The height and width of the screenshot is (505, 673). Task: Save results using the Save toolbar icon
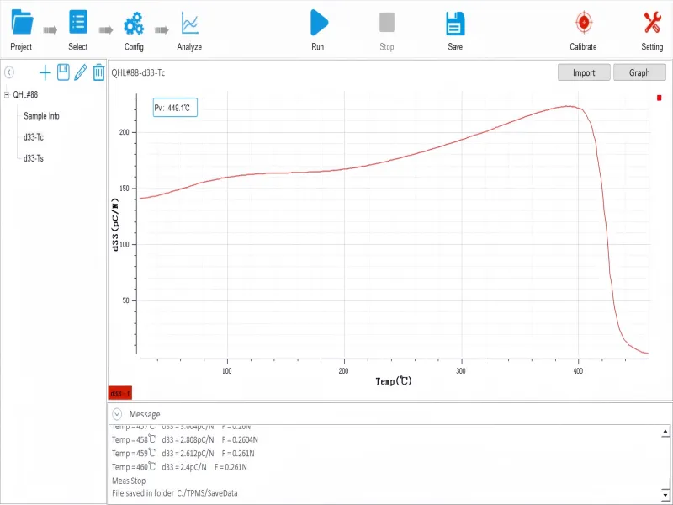coord(454,21)
